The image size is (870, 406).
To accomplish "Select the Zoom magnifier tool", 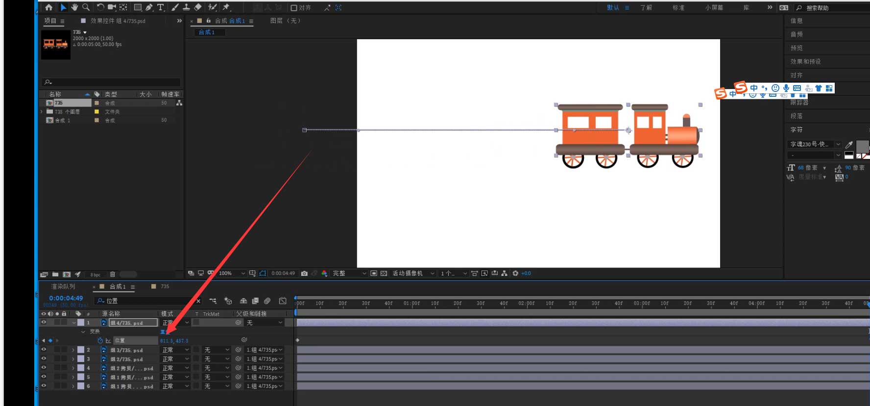I will (86, 7).
